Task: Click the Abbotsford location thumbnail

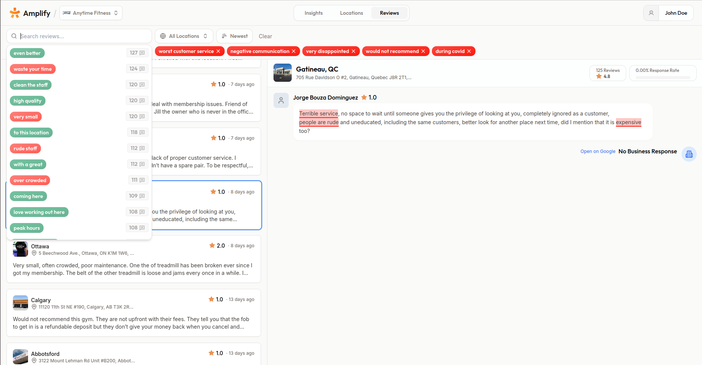Action: click(20, 357)
